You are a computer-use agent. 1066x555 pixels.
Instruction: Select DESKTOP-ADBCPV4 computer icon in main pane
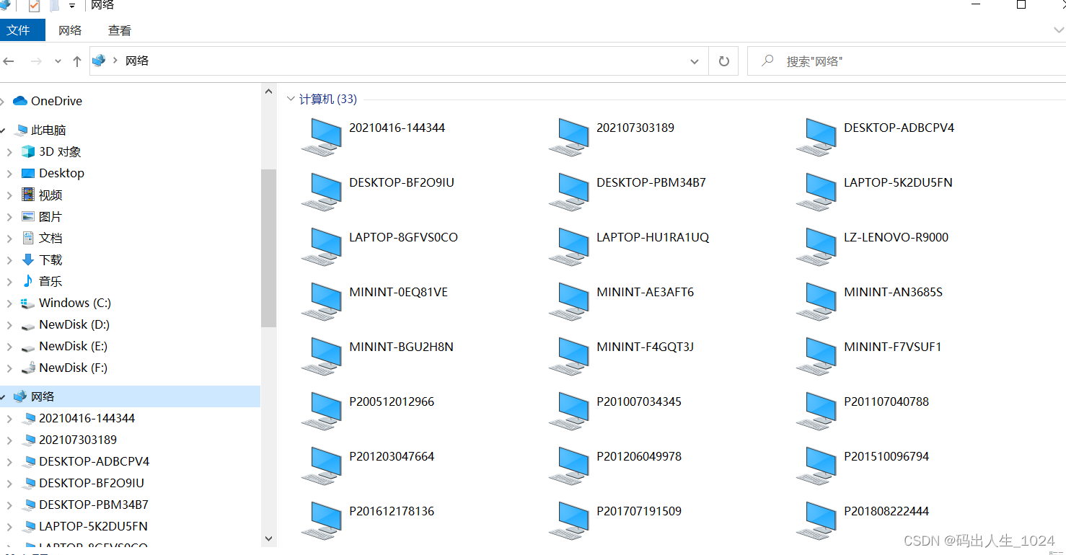click(x=816, y=136)
